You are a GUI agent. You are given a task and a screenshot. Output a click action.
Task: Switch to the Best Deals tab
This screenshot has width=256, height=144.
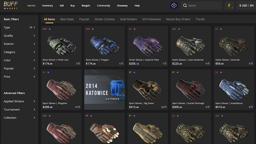[67, 19]
